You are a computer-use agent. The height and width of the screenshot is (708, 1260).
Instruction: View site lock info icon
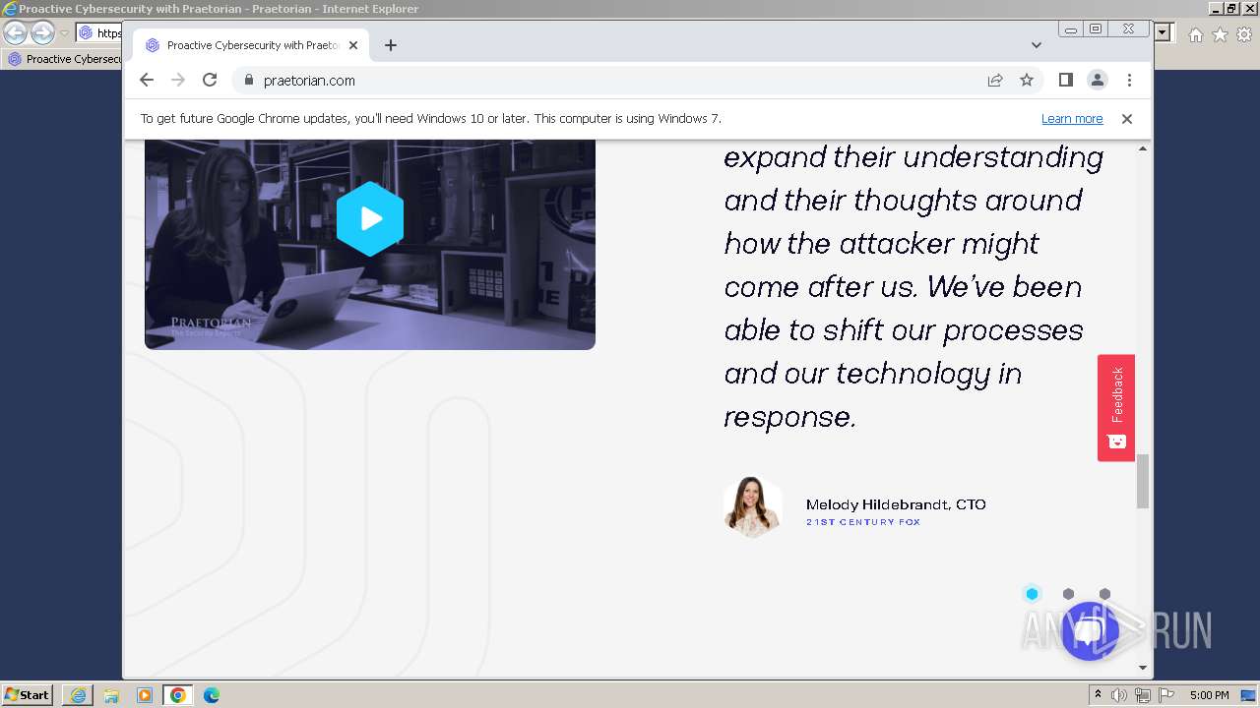pos(248,81)
